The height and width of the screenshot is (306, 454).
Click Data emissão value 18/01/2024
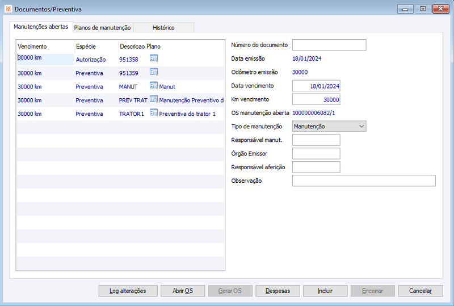click(307, 58)
